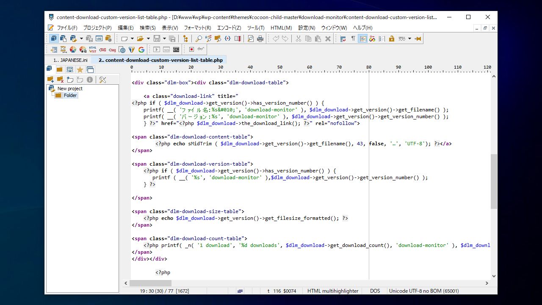This screenshot has width=542, height=305.
Task: Click the open file folder icon
Action: pyautogui.click(x=140, y=39)
